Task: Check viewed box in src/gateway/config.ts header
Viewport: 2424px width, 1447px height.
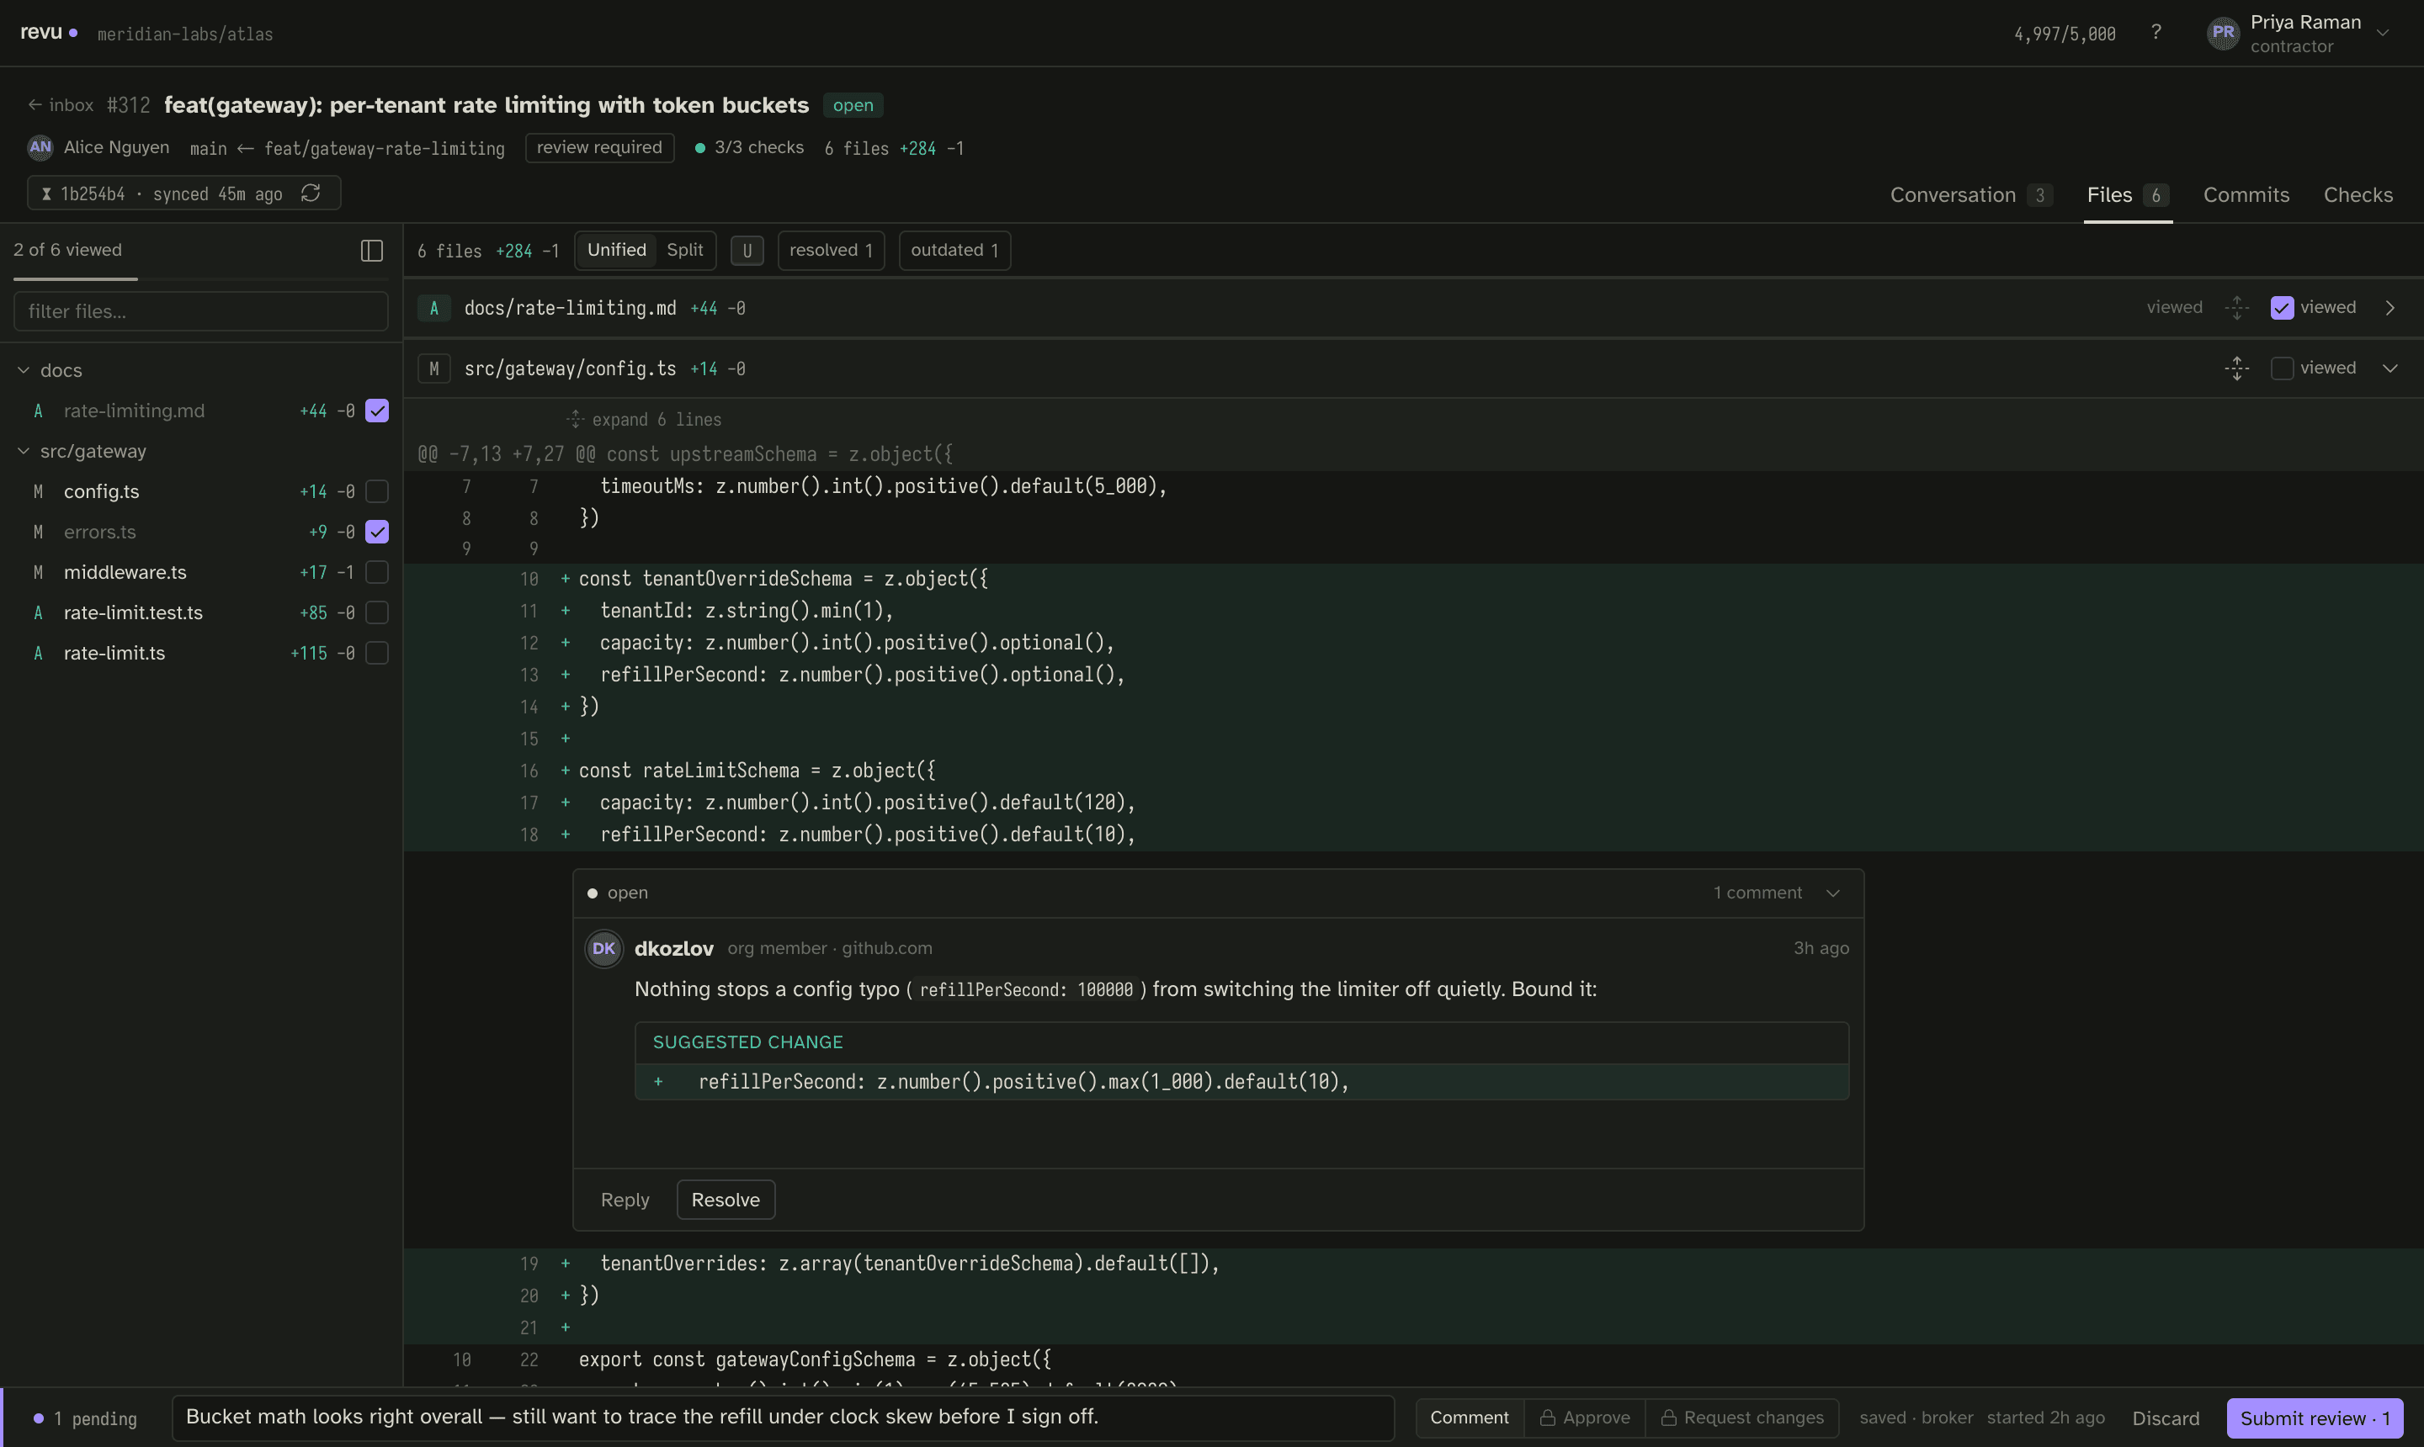Action: [2282, 368]
